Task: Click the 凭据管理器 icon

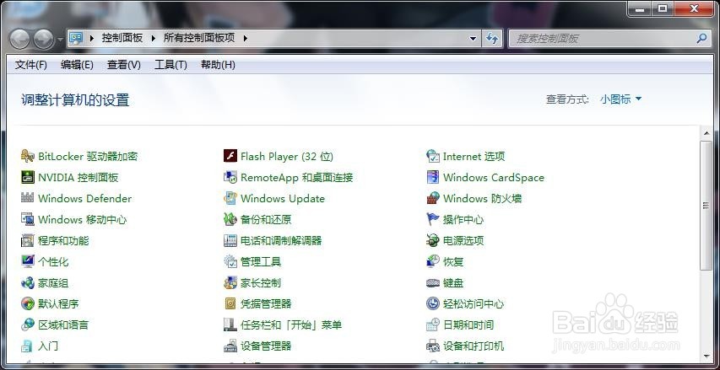Action: tap(230, 303)
